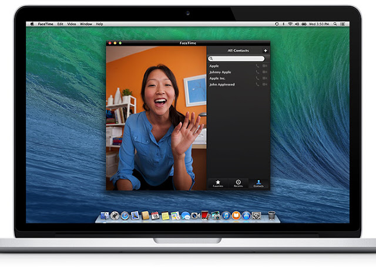The width and height of the screenshot is (376, 268).
Task: Select Johnny Apple contact row
Action: 238,72
